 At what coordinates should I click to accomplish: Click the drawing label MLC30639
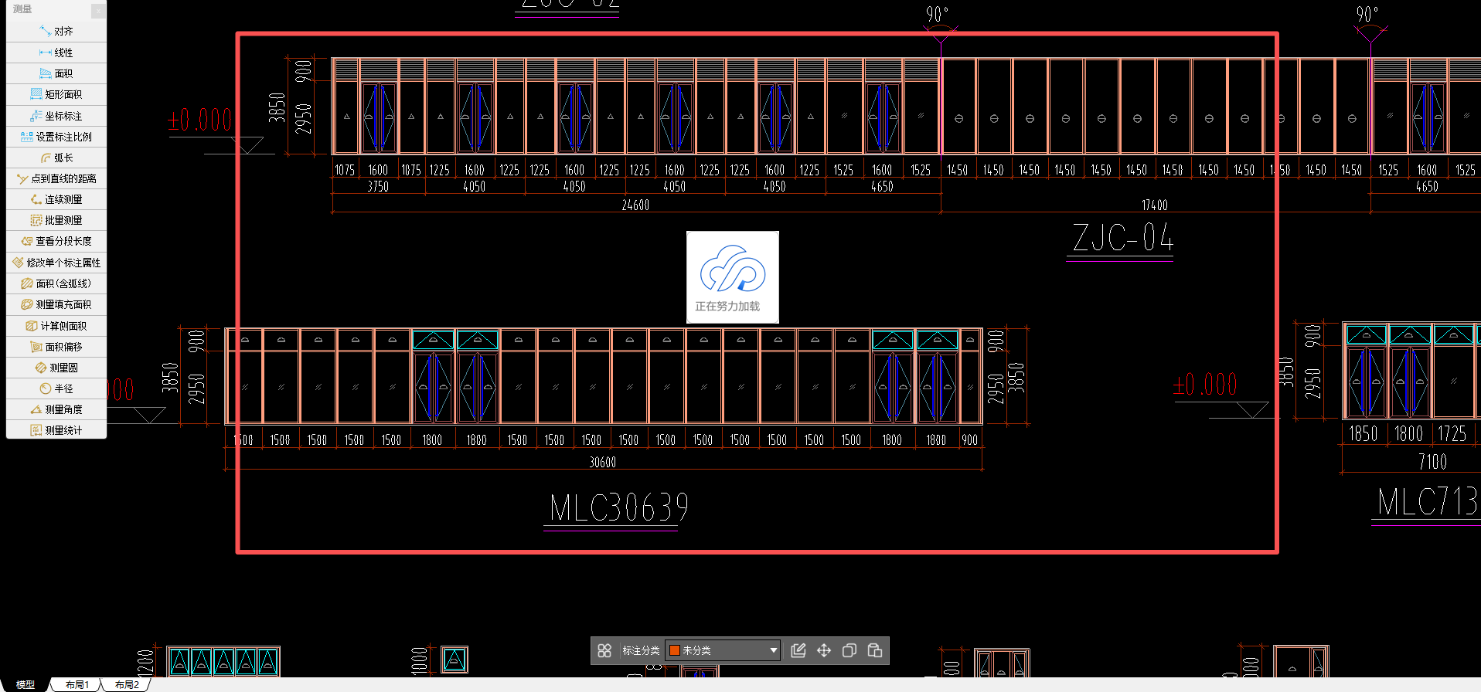click(618, 507)
